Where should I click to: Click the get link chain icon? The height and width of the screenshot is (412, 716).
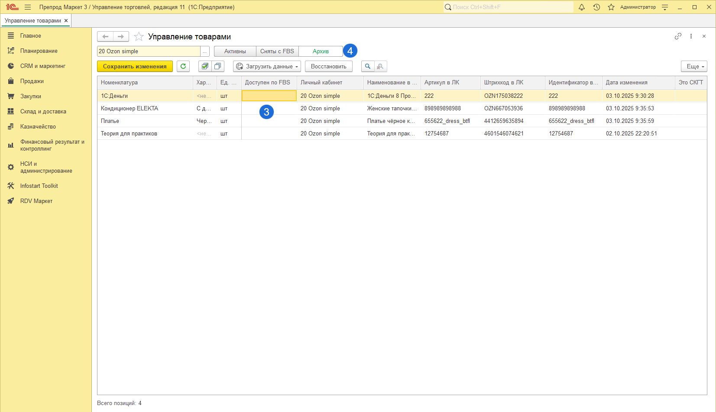tap(678, 36)
